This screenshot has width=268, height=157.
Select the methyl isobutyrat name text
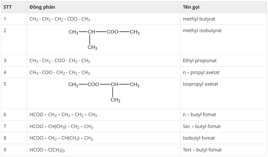click(x=202, y=31)
